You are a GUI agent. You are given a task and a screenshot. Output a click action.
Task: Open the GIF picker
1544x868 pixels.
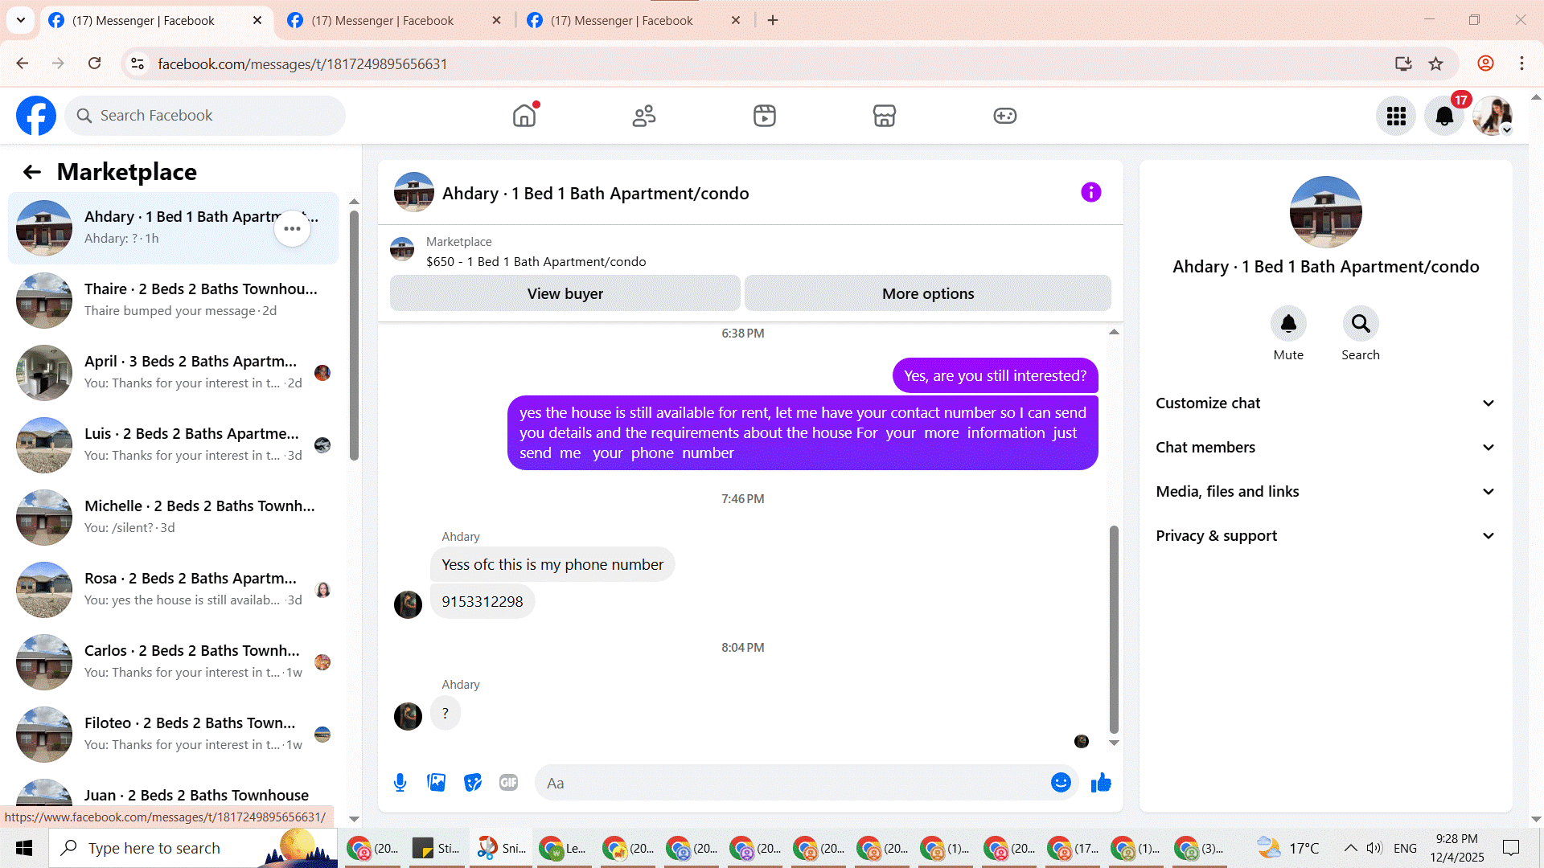(508, 783)
